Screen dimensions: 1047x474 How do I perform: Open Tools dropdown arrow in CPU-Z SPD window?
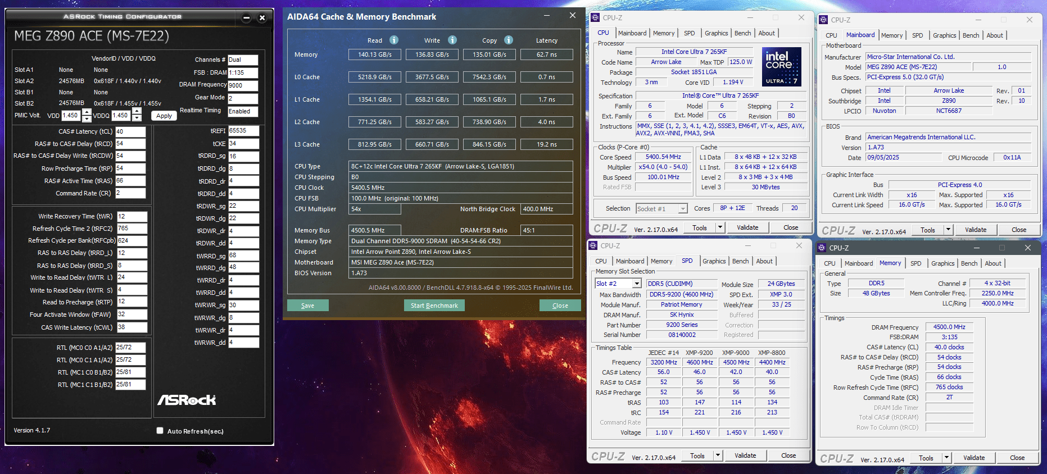[718, 455]
